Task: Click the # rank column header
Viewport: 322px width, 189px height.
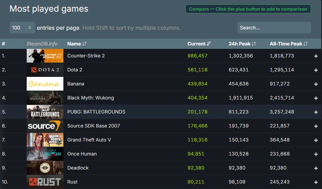Action: pos(3,44)
